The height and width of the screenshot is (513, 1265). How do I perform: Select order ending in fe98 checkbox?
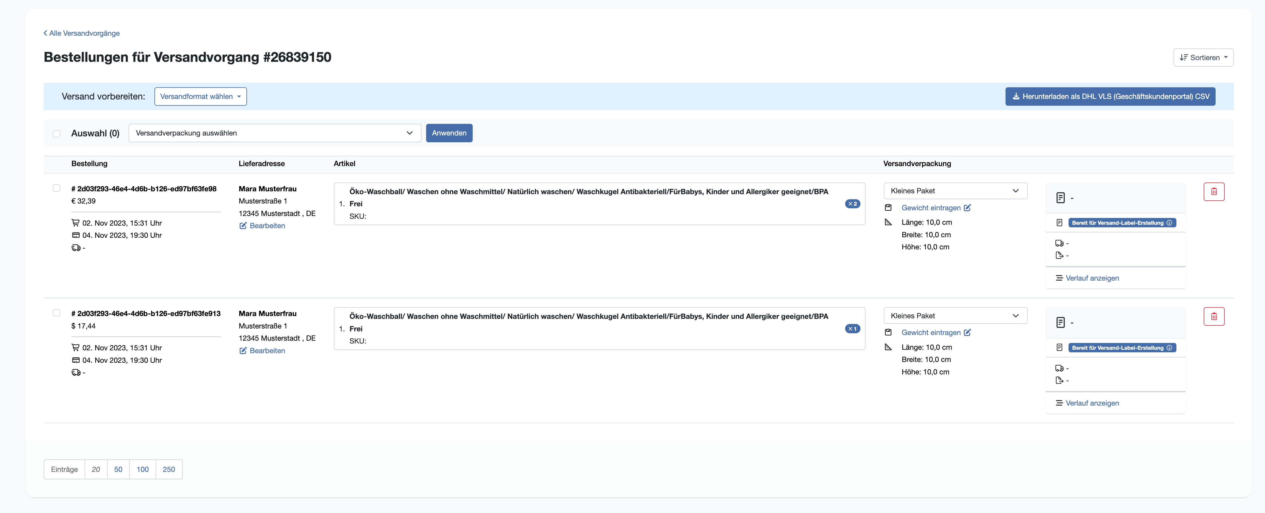click(x=56, y=188)
